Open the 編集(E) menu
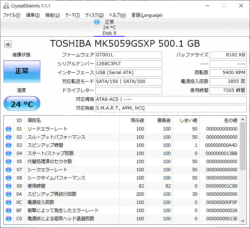This screenshot has width=250, height=228. [x=33, y=15]
